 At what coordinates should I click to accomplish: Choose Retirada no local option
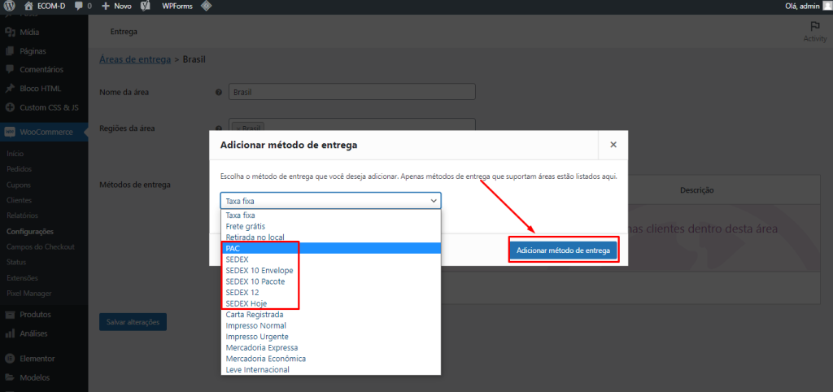click(330, 237)
